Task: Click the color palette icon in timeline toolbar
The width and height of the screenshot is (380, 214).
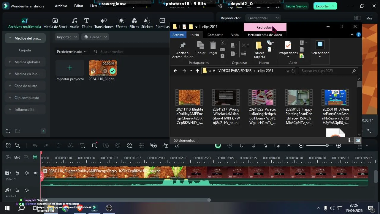Action: pyautogui.click(x=118, y=146)
